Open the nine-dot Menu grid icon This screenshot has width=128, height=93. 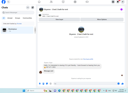click(113, 2)
